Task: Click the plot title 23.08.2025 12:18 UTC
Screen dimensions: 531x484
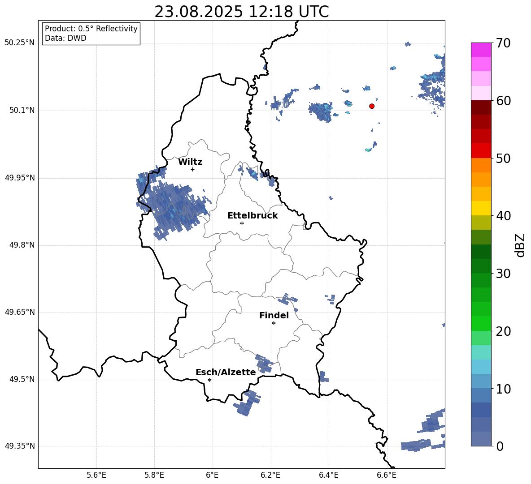Action: pyautogui.click(x=242, y=12)
